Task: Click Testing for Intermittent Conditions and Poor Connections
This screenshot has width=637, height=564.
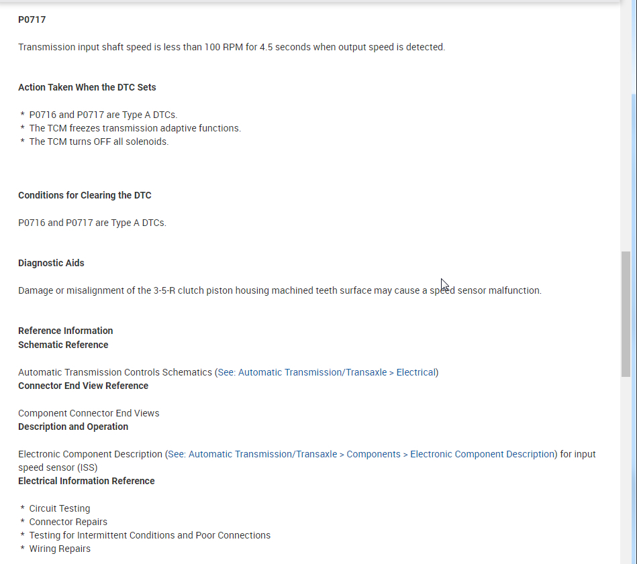Action: [150, 535]
